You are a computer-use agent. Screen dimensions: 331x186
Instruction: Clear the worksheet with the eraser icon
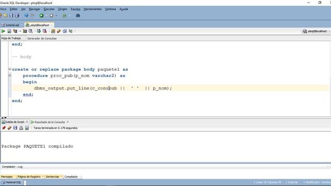coord(59,31)
